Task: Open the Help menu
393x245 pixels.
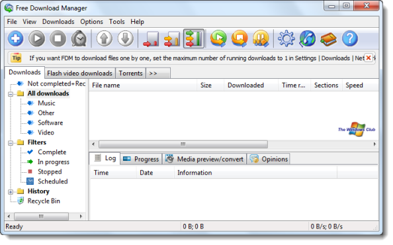Action: coord(137,22)
